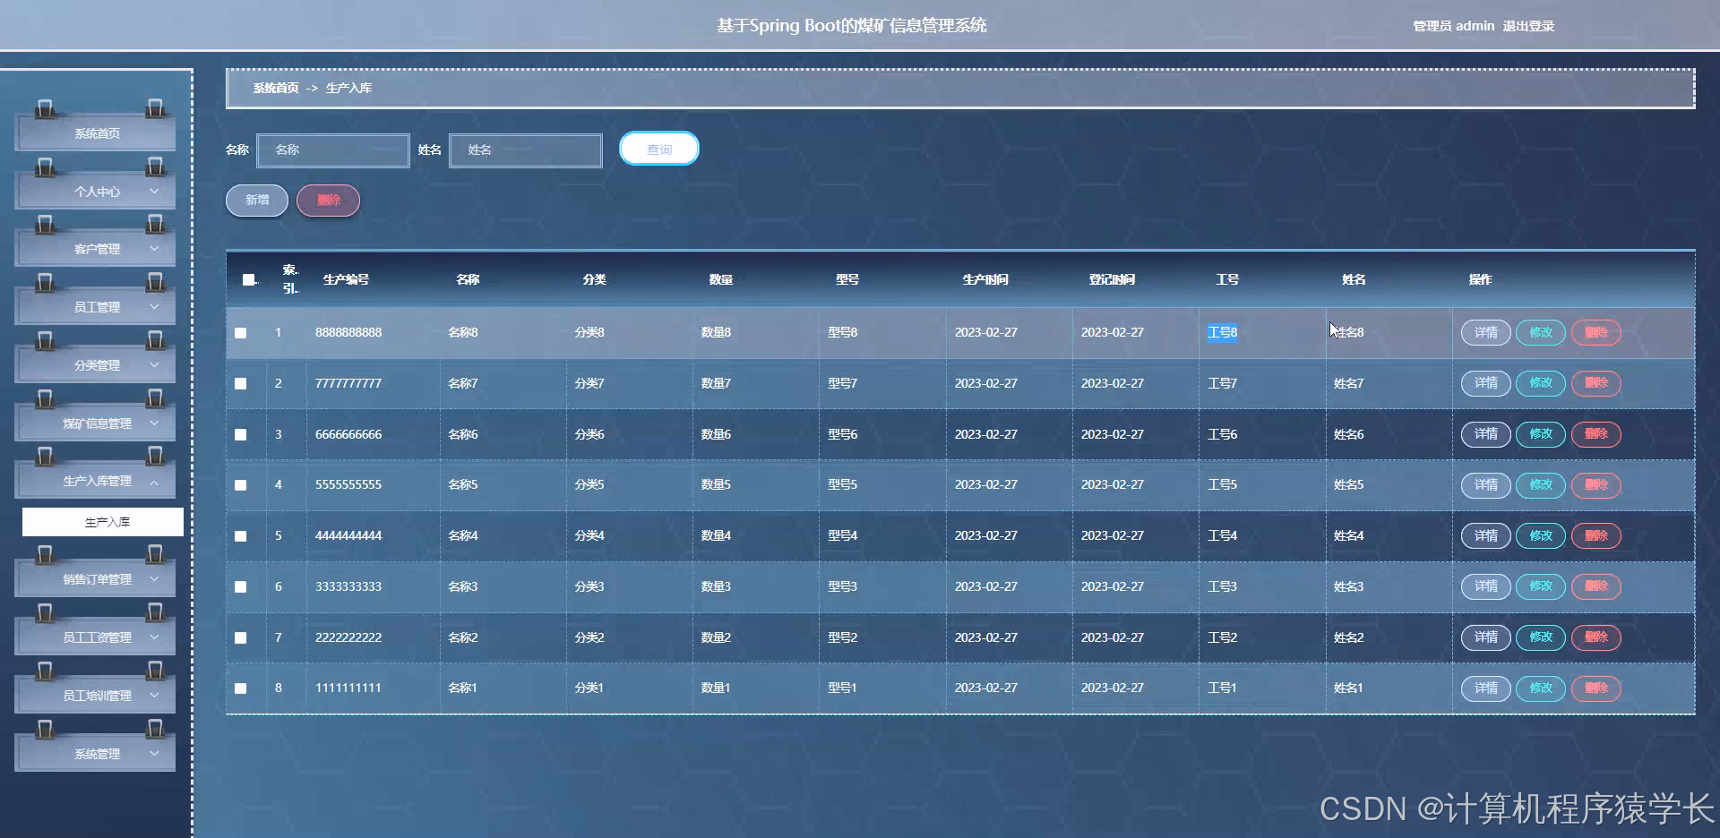Click 修改 for row 名称1
The height and width of the screenshot is (838, 1720).
(1541, 688)
